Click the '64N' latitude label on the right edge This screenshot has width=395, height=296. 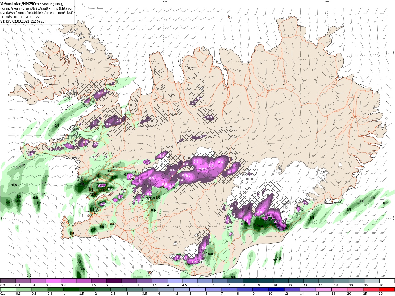point(393,218)
